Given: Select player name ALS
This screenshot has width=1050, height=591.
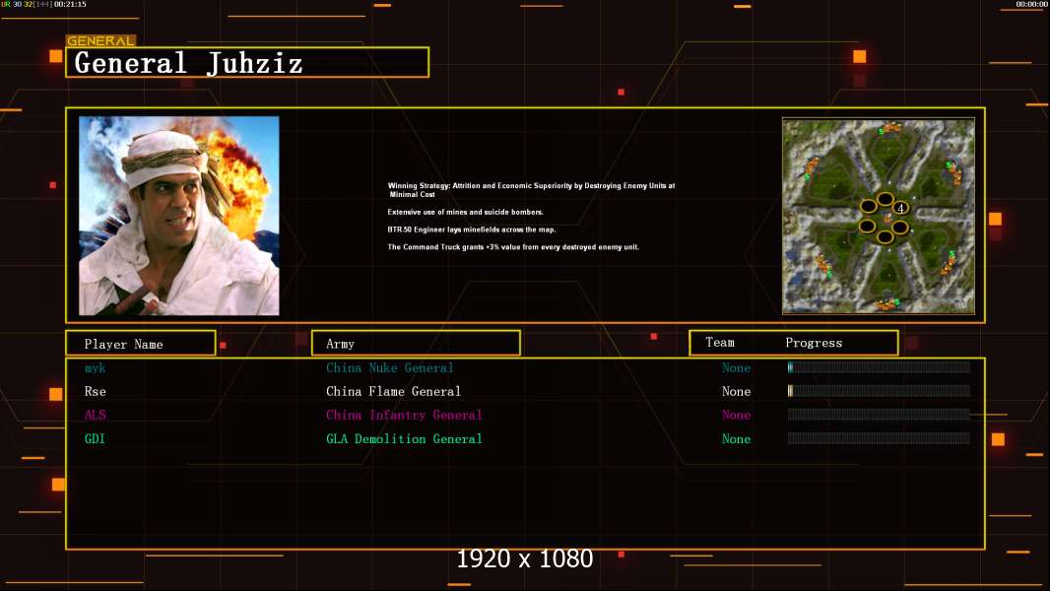Looking at the screenshot, I should pyautogui.click(x=96, y=415).
